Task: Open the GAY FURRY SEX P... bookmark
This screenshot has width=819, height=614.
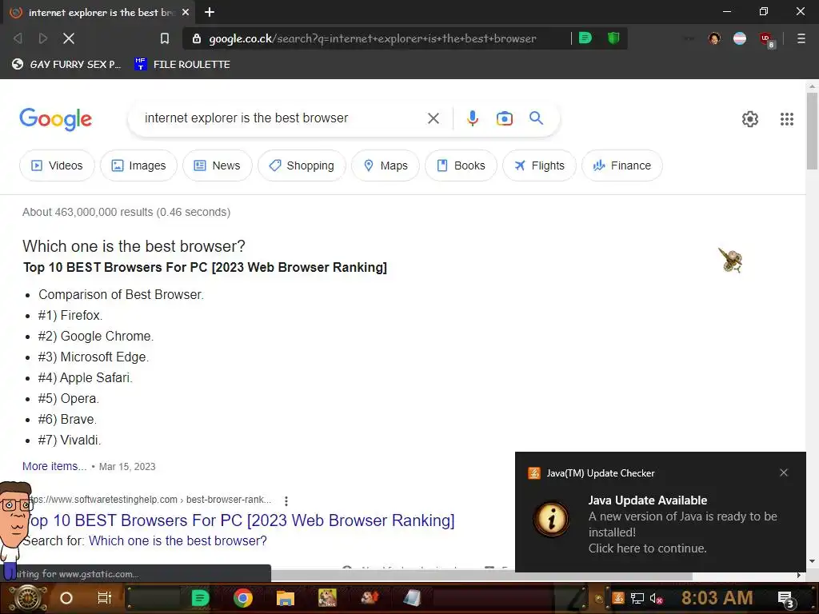Action: 66,64
